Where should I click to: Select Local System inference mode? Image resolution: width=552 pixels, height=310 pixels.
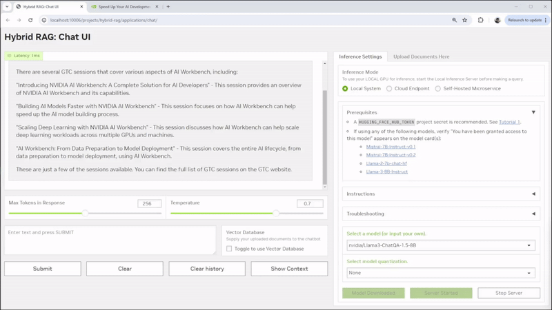345,89
